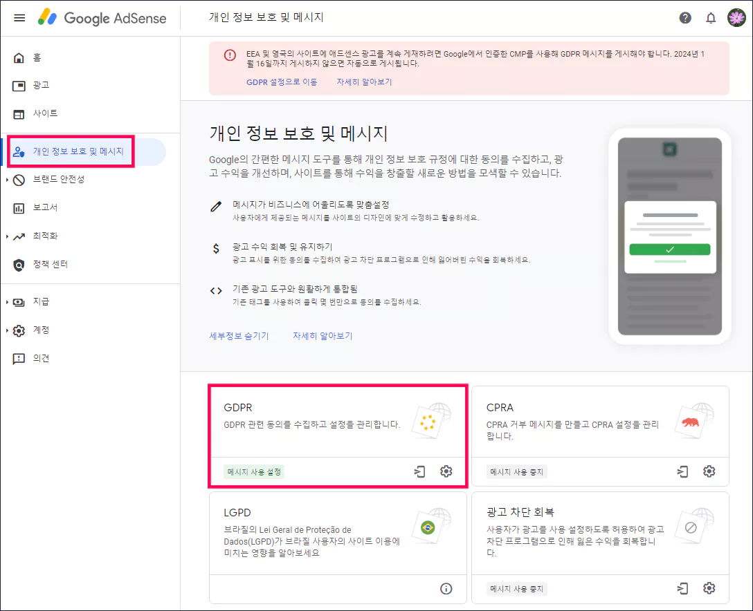Screen dimensions: 753x611
Task: Click the pencil customize-message icon
Action: click(x=216, y=207)
